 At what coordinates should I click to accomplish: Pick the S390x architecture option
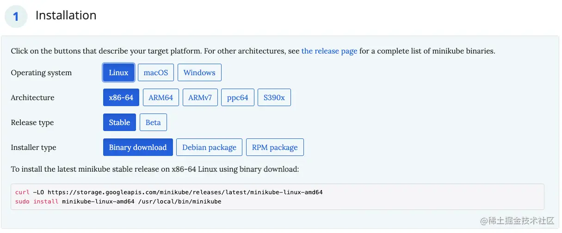(274, 97)
